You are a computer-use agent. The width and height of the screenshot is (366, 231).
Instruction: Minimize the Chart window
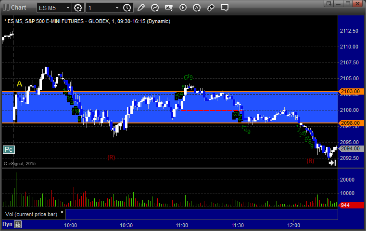pyautogui.click(x=339, y=3)
